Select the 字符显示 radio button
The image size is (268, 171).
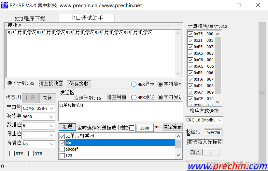(160, 84)
